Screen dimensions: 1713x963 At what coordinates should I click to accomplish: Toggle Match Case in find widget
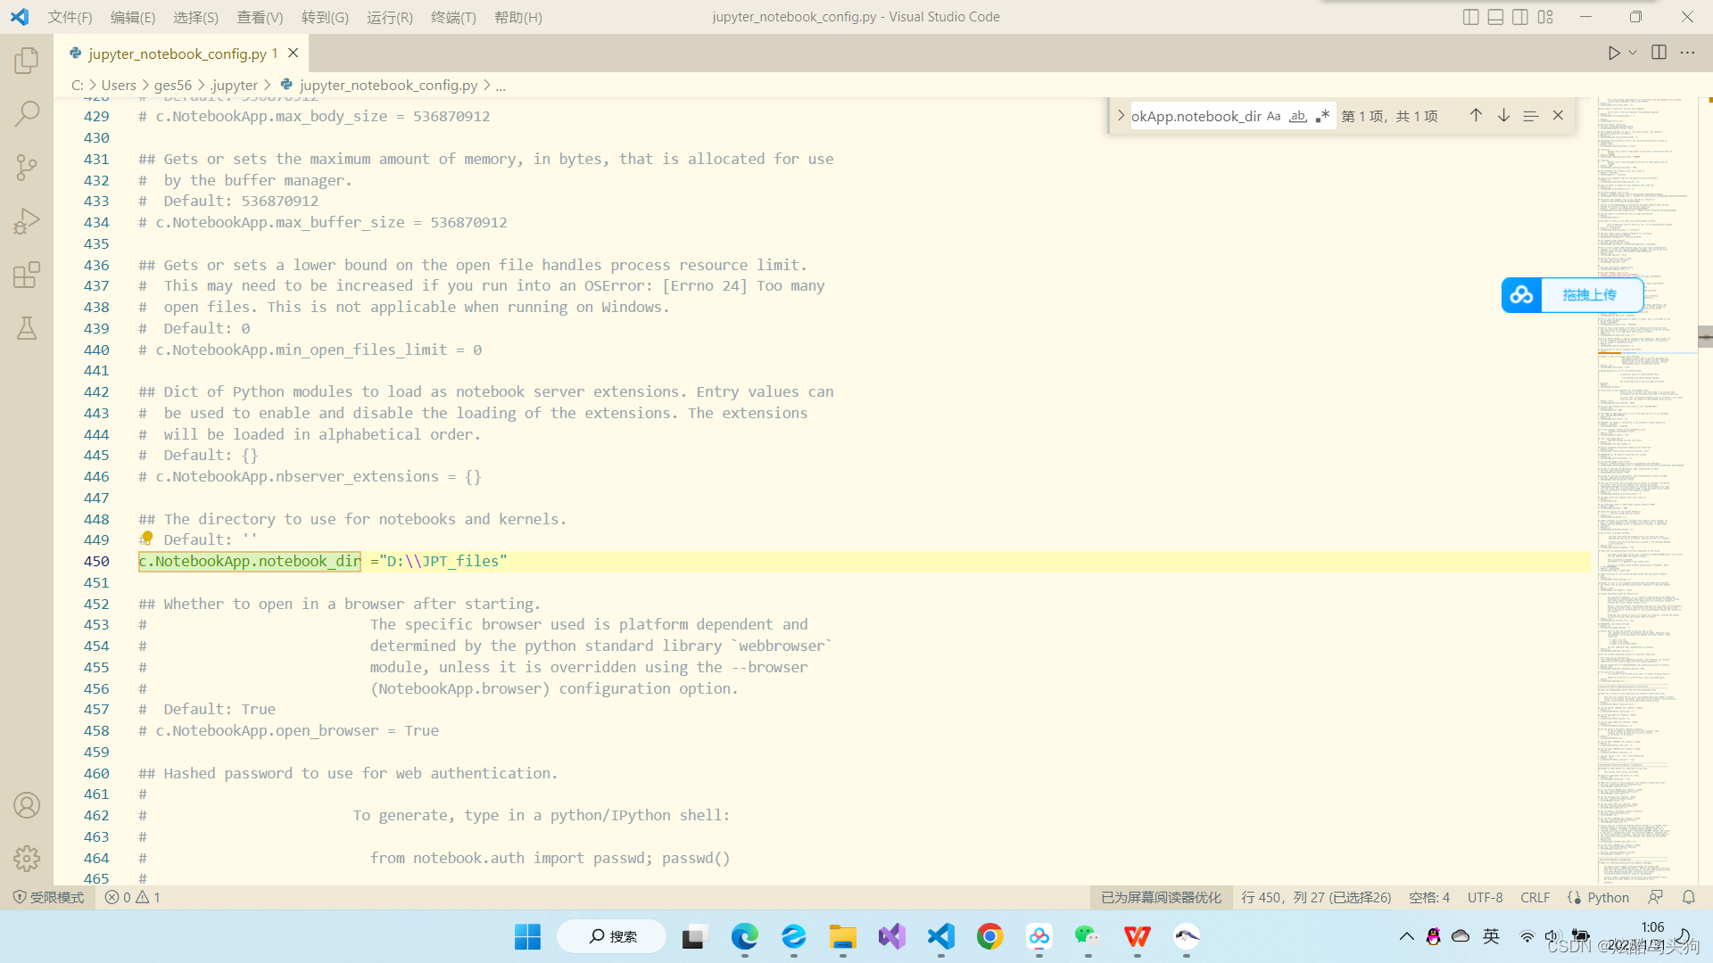click(1273, 116)
